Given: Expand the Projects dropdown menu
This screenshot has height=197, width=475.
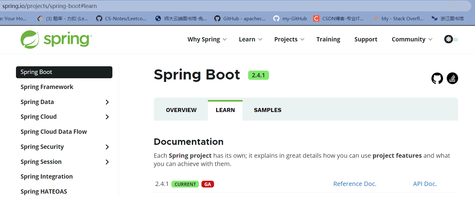Looking at the screenshot, I should (289, 39).
